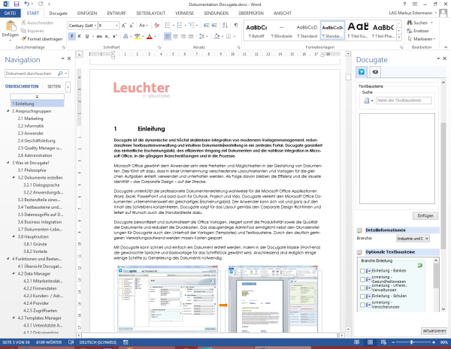Click the borders icon
The image size is (451, 349).
click(229, 36)
